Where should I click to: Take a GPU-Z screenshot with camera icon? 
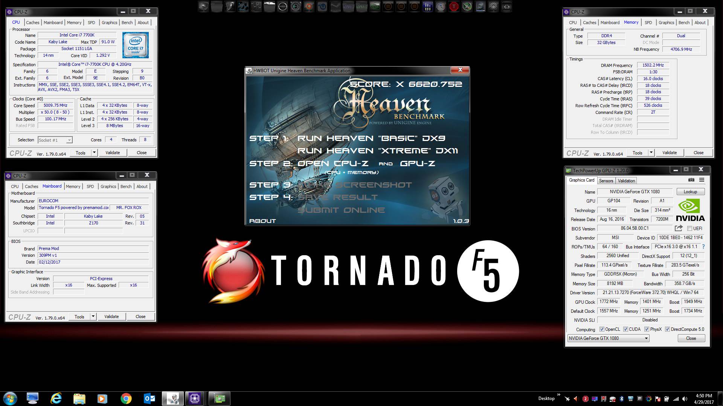point(691,180)
